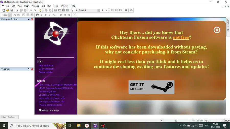Pin the Properties panel
Image resolution: width=230 pixels, height=129 pixels.
29,69
